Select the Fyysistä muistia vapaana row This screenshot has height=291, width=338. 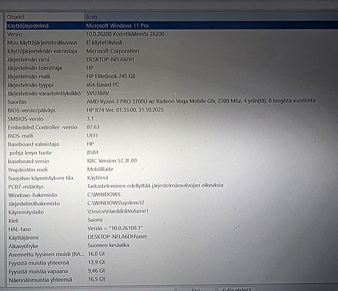click(x=172, y=271)
